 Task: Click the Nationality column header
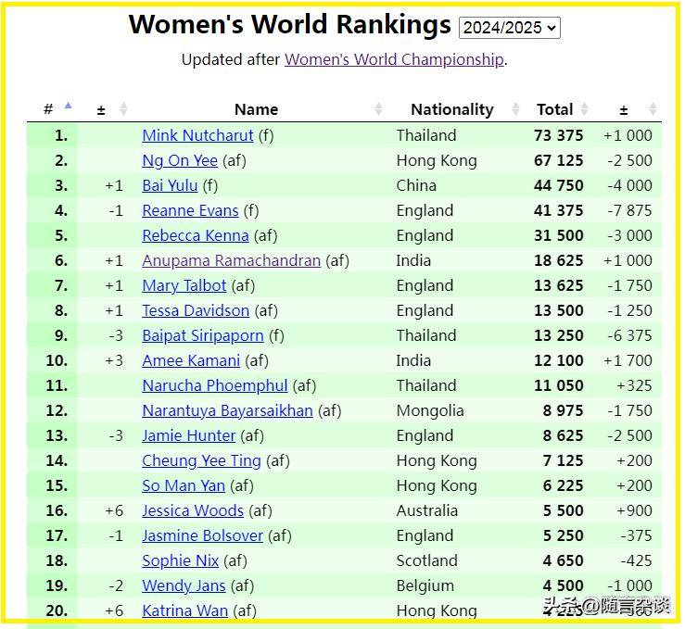tap(452, 109)
